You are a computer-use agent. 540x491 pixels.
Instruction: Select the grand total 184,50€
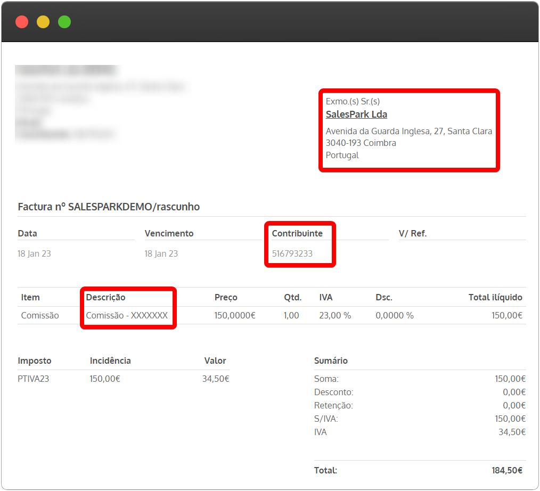(x=506, y=470)
